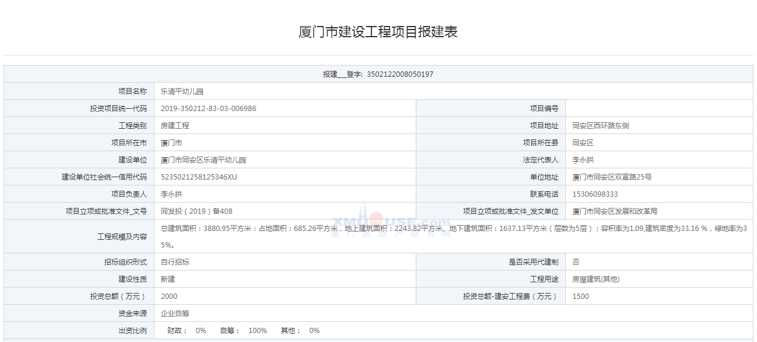Click the 工程用途 label

click(544, 279)
